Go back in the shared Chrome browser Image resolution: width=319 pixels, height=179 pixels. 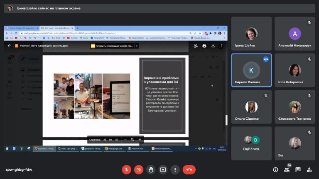[x=7, y=33]
